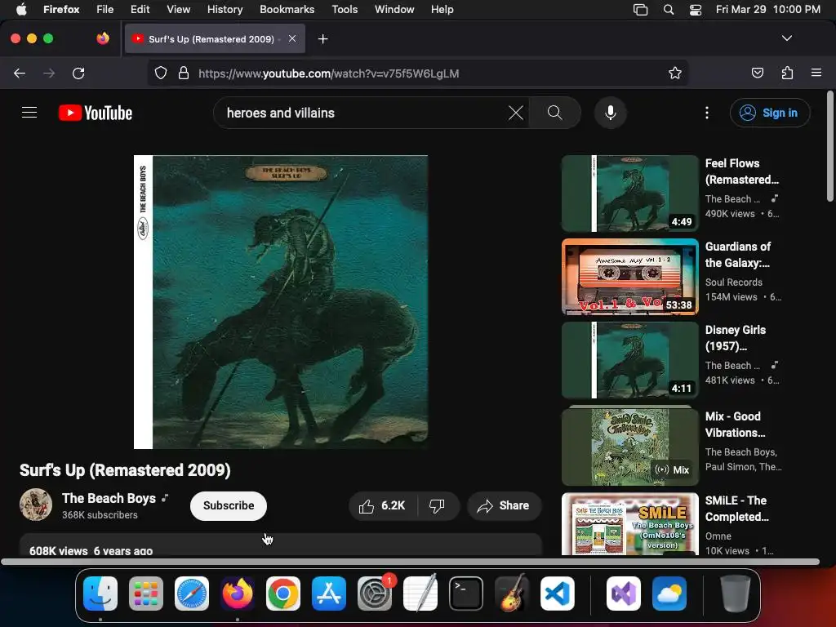Open a new tab with plus
The image size is (836, 627).
point(322,39)
